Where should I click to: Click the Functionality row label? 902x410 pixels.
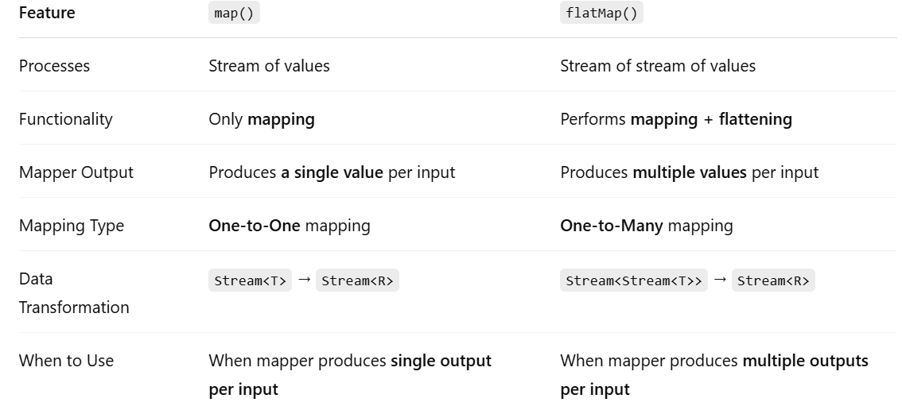click(66, 119)
